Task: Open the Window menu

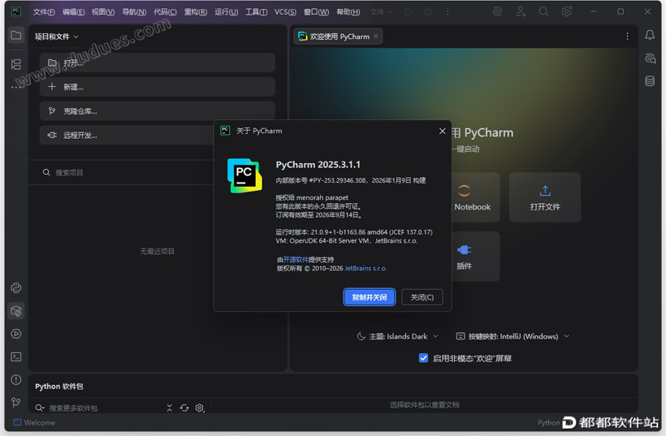Action: [x=317, y=12]
